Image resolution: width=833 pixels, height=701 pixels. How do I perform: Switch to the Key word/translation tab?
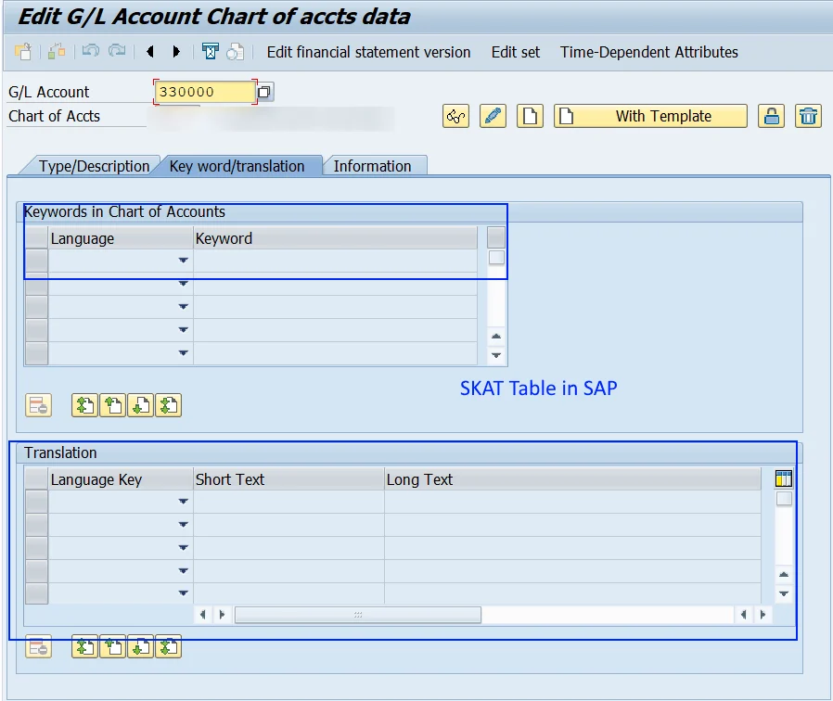coord(237,166)
